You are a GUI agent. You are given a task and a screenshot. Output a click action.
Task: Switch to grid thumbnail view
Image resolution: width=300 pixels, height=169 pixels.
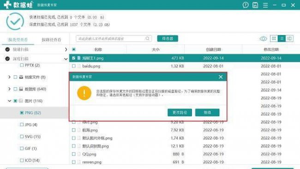274,38
